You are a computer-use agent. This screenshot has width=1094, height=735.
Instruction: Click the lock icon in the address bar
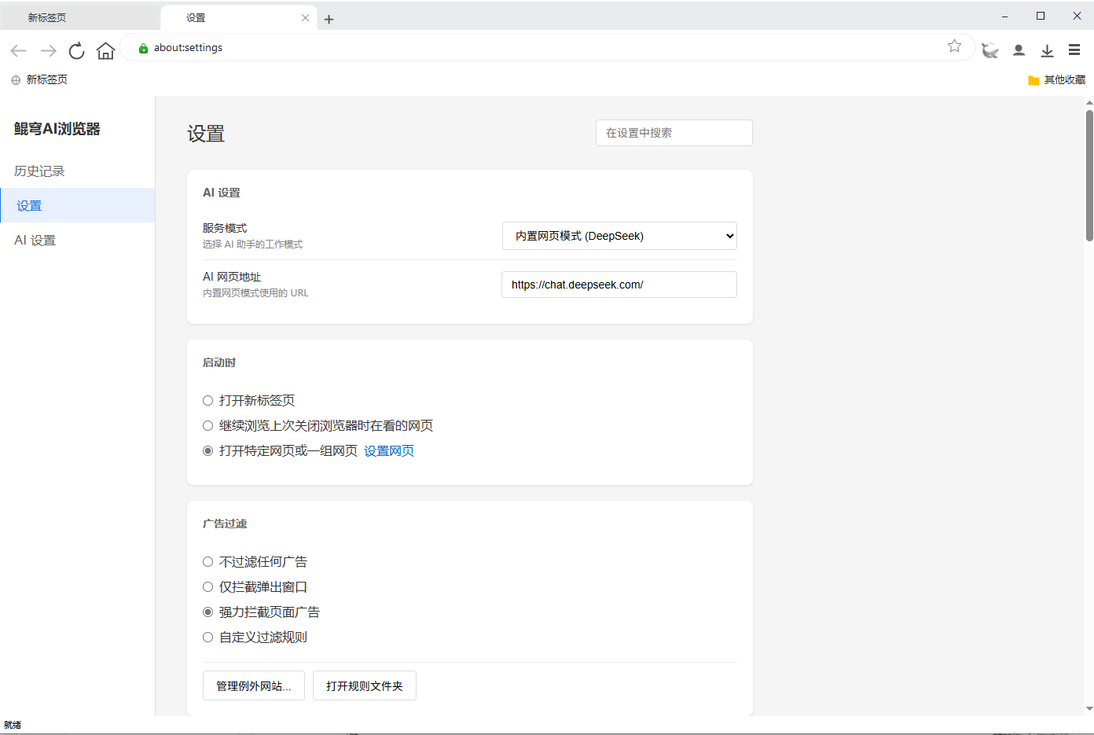142,48
